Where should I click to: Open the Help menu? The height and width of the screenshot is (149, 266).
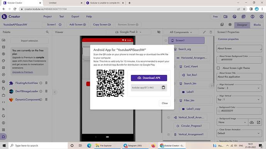pos(89,17)
